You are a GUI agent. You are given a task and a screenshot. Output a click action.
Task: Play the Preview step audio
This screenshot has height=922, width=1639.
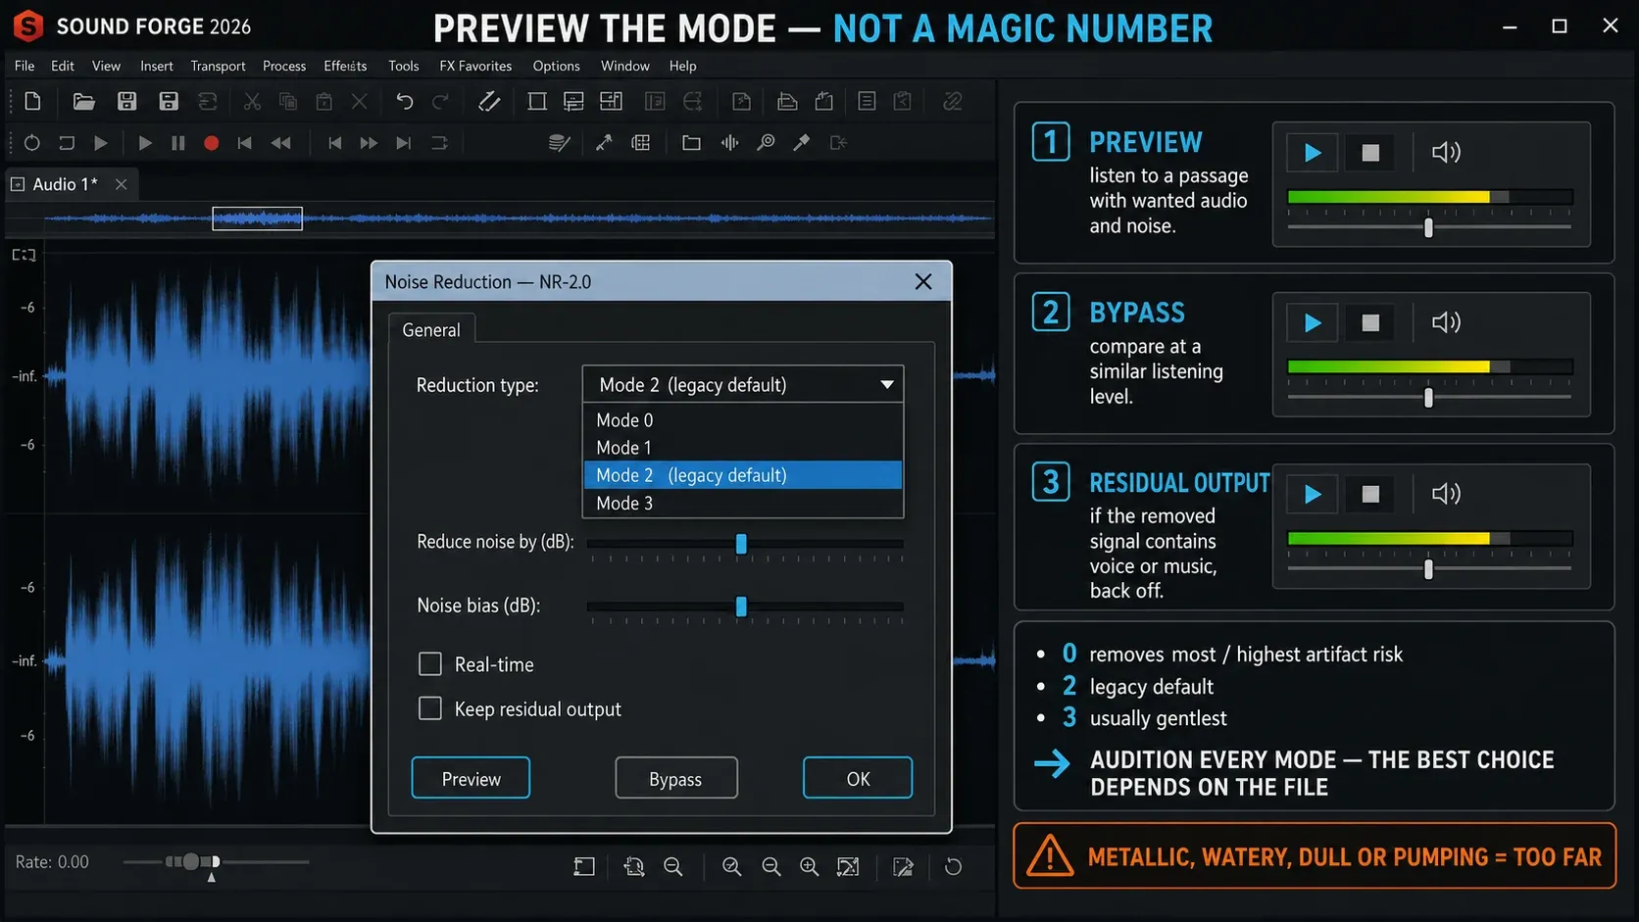click(x=1313, y=153)
